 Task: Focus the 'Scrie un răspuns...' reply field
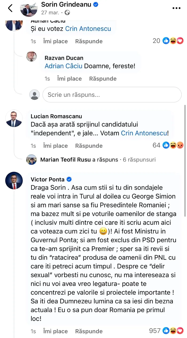112,95
